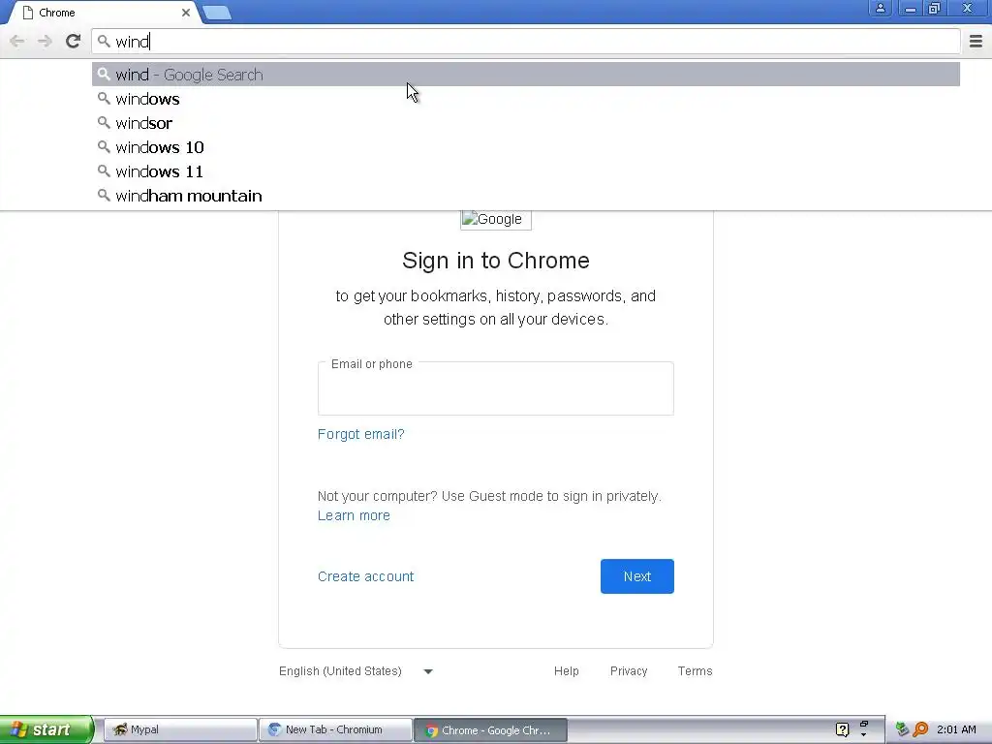992x744 pixels.
Task: Restore down the Chrome window
Action: tap(935, 8)
